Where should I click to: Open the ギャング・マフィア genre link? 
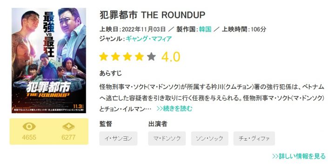(x=149, y=39)
